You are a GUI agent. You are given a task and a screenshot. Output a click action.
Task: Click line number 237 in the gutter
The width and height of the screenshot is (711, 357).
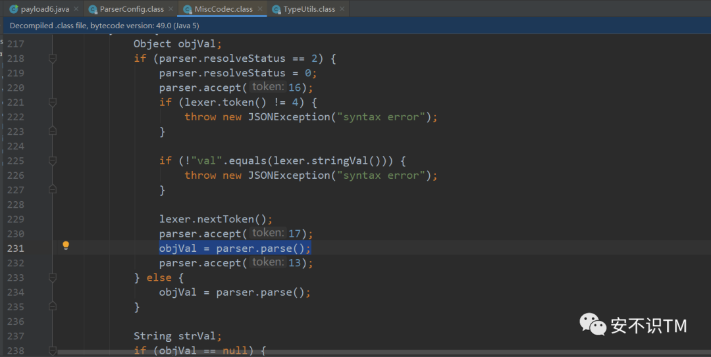15,336
